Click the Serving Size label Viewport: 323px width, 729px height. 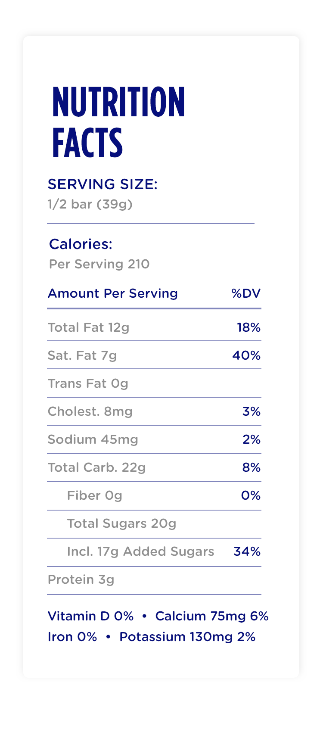[102, 184]
